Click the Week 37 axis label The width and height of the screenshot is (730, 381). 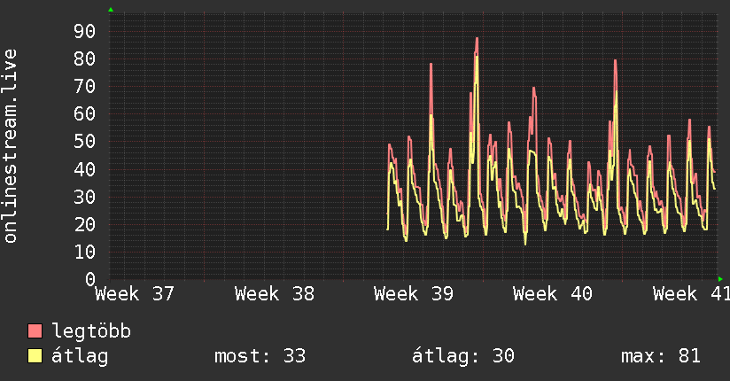click(135, 294)
